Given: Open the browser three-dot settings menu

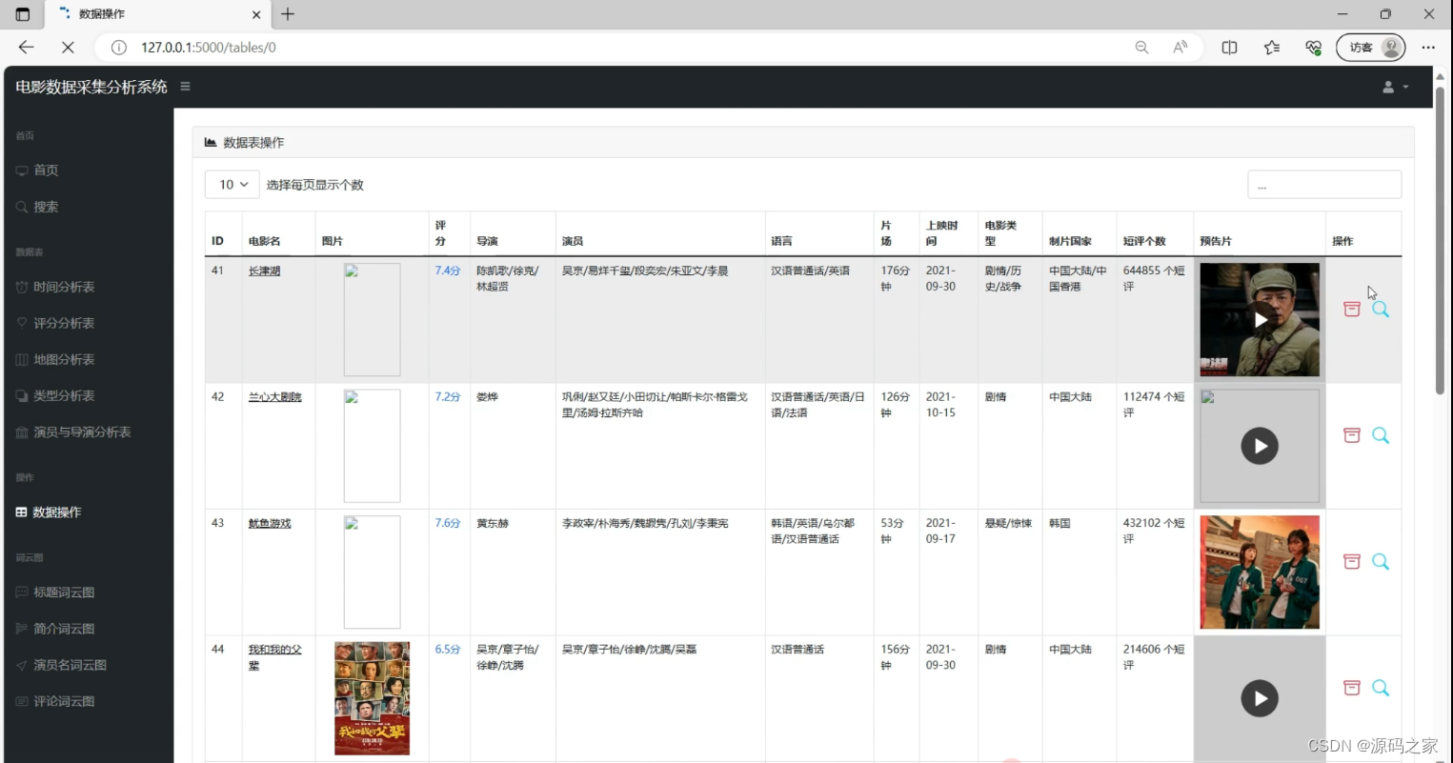Looking at the screenshot, I should pos(1427,48).
